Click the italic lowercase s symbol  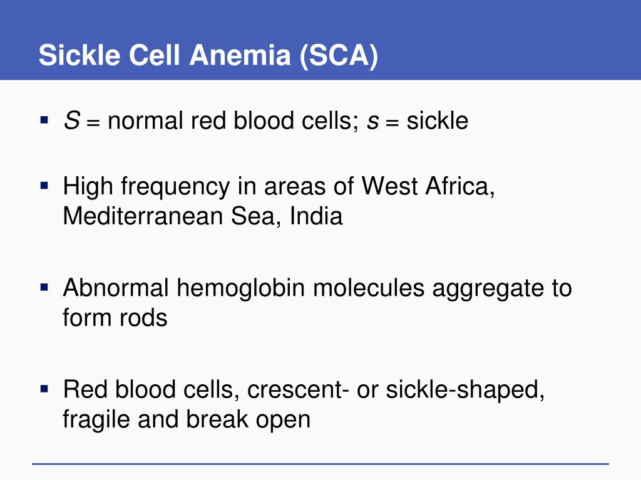coord(373,122)
